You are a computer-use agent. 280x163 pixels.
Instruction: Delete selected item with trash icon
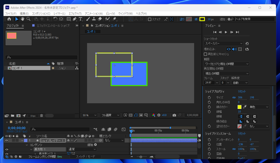[x=41, y=116]
